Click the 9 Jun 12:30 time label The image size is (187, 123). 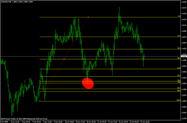coord(47,122)
